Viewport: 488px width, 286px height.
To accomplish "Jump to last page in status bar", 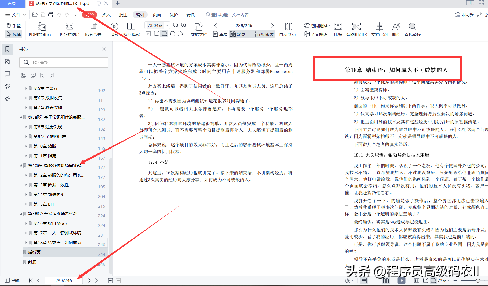I will [97, 280].
